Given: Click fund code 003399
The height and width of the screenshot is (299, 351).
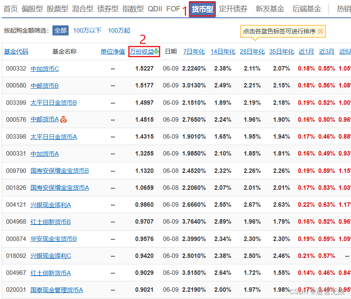Looking at the screenshot, I should tap(16, 103).
